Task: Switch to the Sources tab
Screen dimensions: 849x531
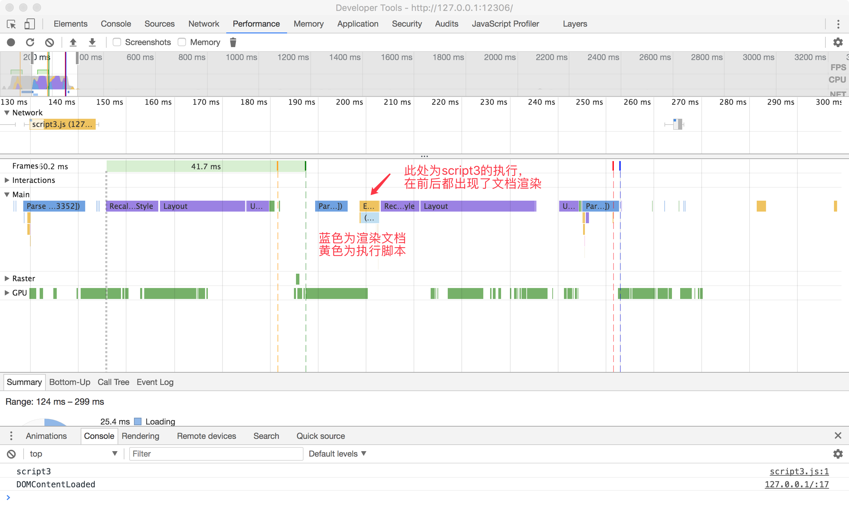Action: (x=159, y=24)
